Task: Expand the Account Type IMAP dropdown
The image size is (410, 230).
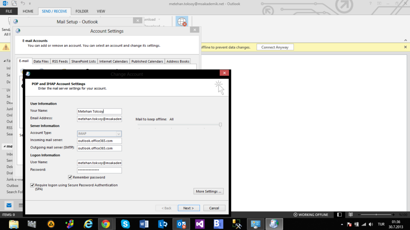Action: [x=119, y=134]
